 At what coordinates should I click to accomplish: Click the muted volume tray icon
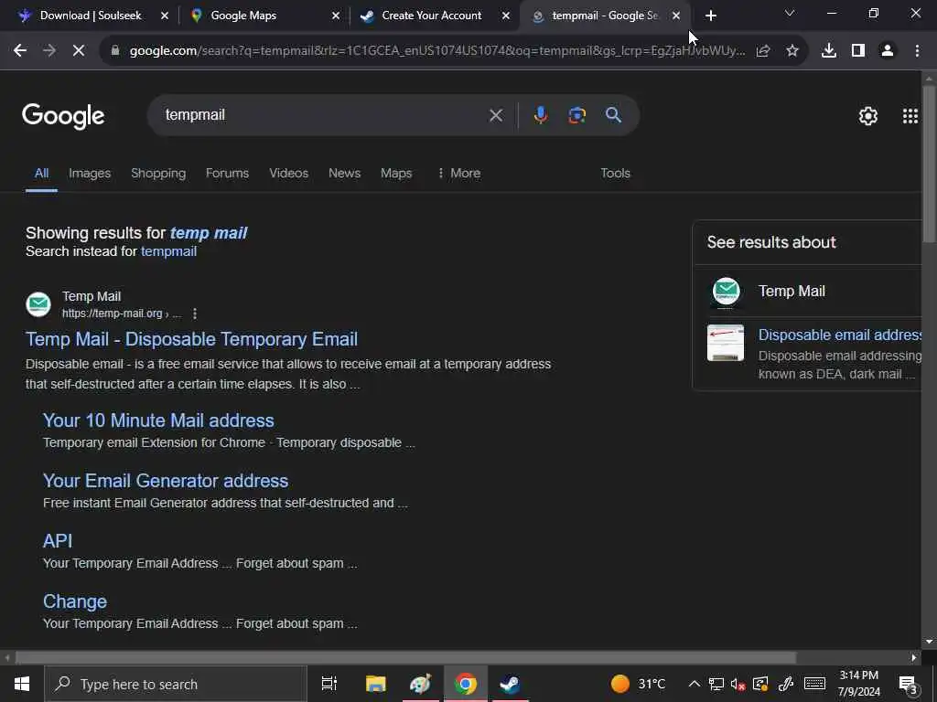[738, 684]
